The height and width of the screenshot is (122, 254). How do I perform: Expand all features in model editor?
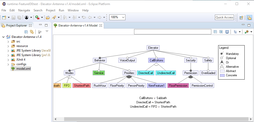pyautogui.click(x=221, y=32)
